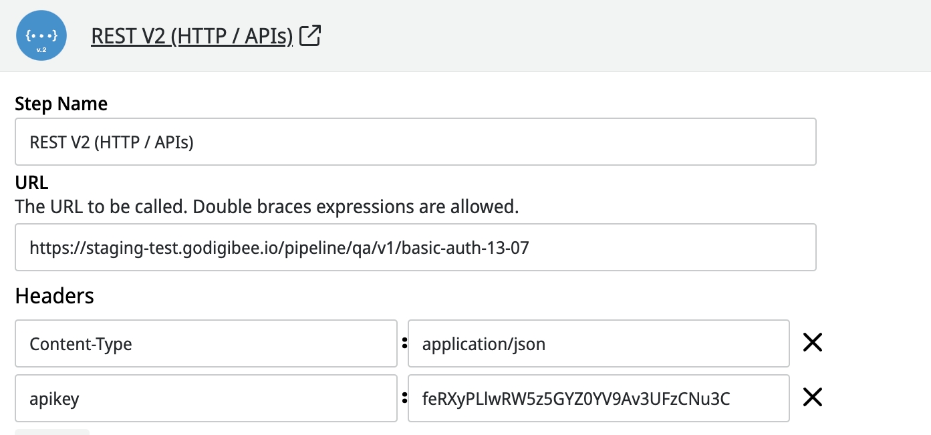Image resolution: width=931 pixels, height=435 pixels.
Task: Open external link icon beside REST V2 title
Action: 310,35
